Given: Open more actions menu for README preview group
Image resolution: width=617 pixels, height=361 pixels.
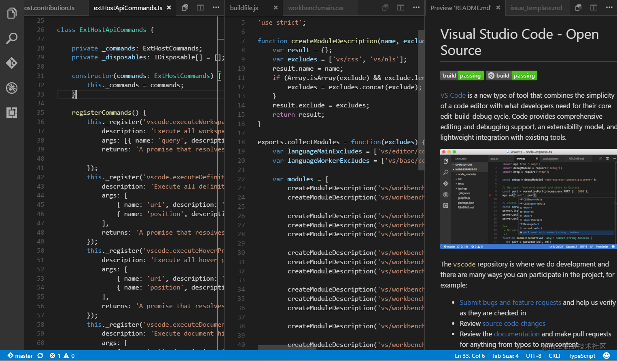Looking at the screenshot, I should click(609, 8).
